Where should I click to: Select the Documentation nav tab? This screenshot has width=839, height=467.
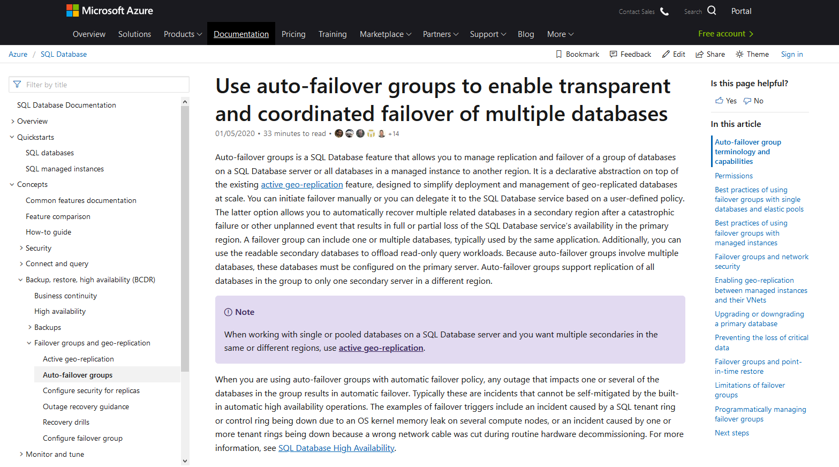coord(241,34)
